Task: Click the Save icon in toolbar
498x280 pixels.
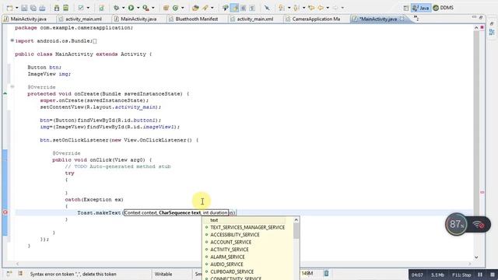Action: tap(24, 8)
